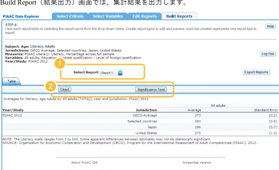Click the Averages for literacy table caption
Screen dimensions: 279x170
pos(76,99)
